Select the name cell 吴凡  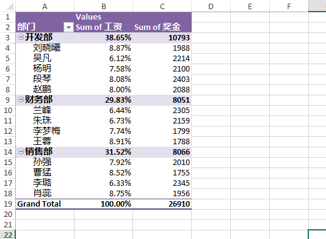[x=45, y=58]
